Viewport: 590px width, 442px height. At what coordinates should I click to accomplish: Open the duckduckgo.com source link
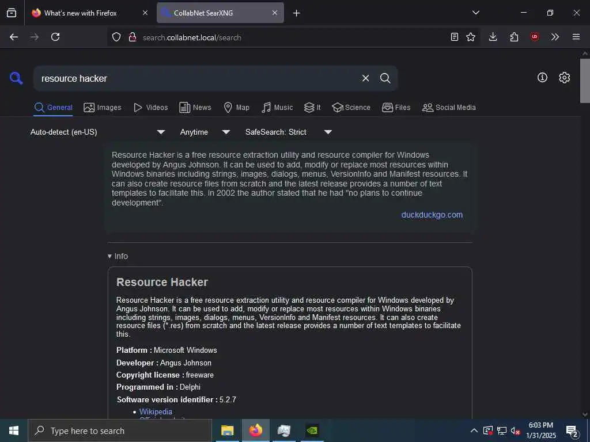(x=432, y=215)
